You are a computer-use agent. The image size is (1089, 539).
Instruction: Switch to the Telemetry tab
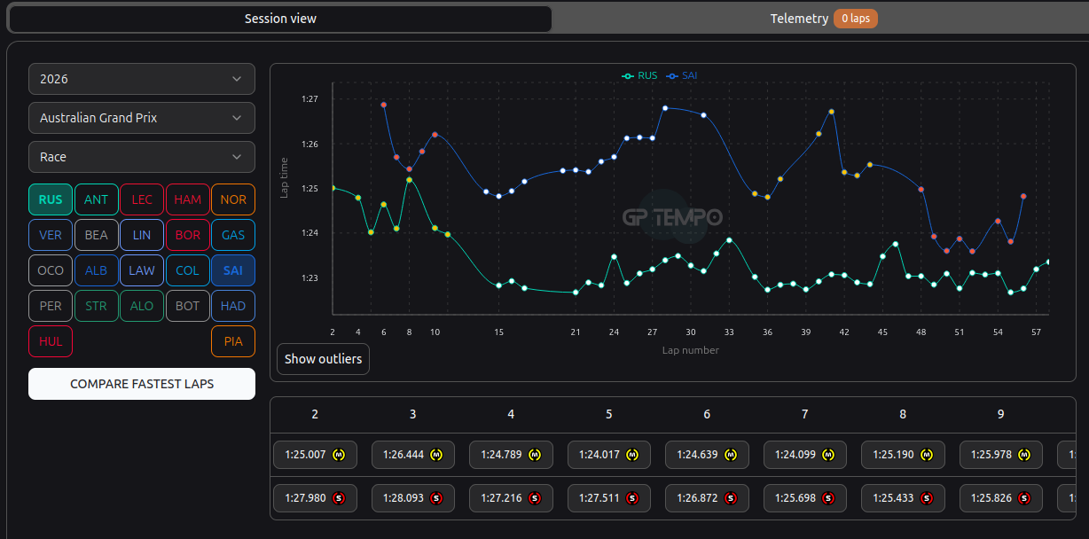coord(822,19)
